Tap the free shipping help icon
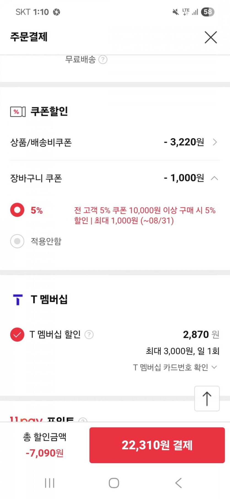Image resolution: width=230 pixels, height=499 pixels. pyautogui.click(x=103, y=60)
